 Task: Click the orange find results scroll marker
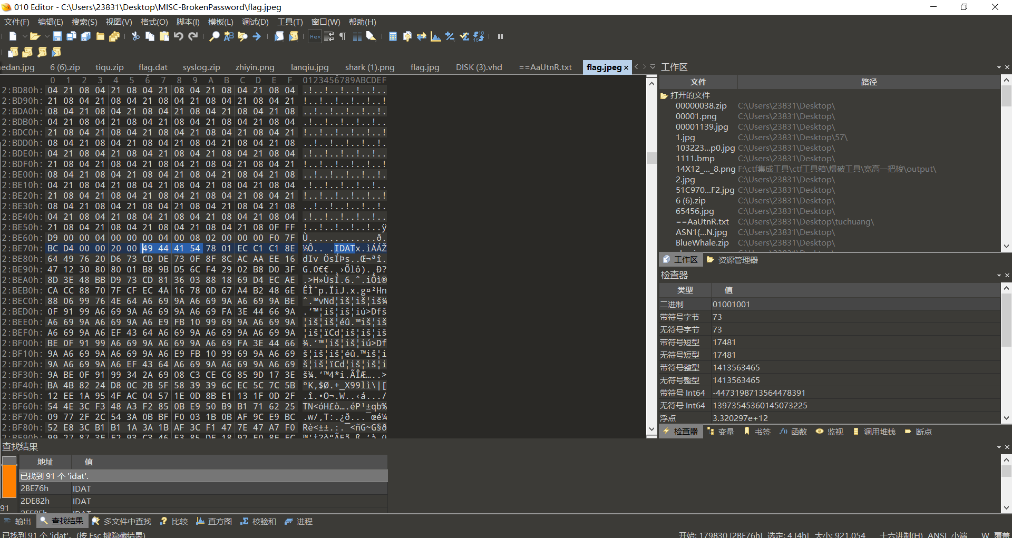tap(9, 481)
